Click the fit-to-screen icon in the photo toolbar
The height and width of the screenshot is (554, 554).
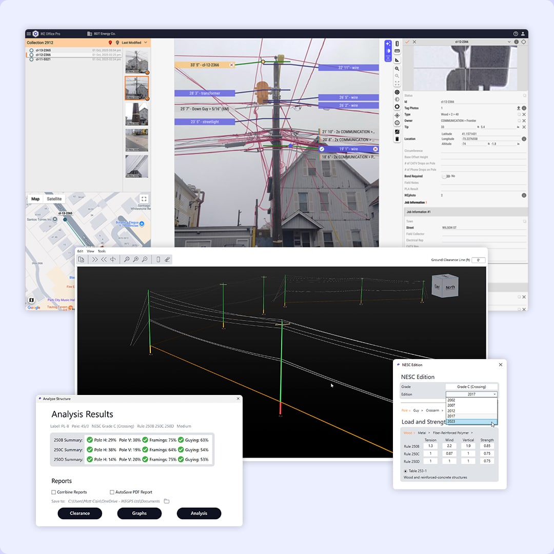click(x=397, y=84)
